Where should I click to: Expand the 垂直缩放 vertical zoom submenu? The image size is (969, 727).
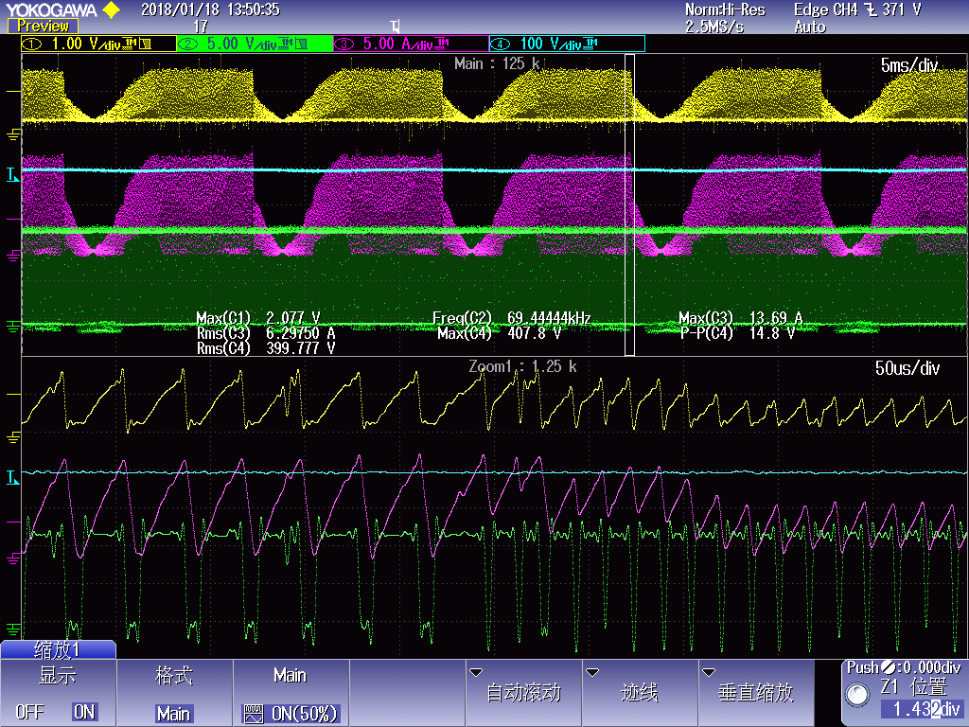[756, 692]
